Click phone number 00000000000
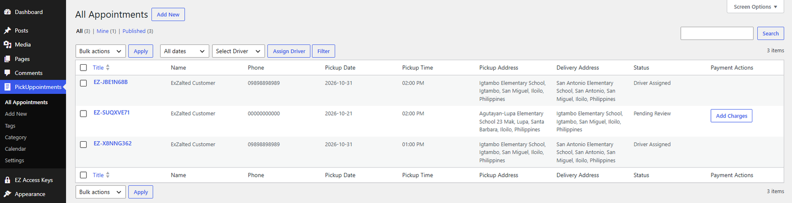792x203 pixels. tap(264, 114)
